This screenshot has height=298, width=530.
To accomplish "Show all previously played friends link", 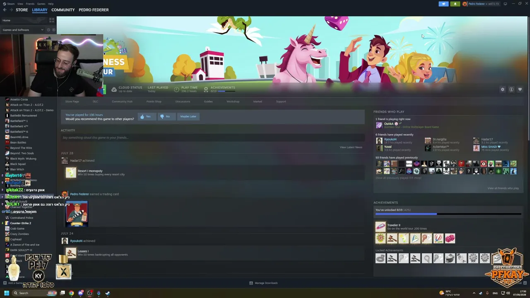I will click(398, 178).
